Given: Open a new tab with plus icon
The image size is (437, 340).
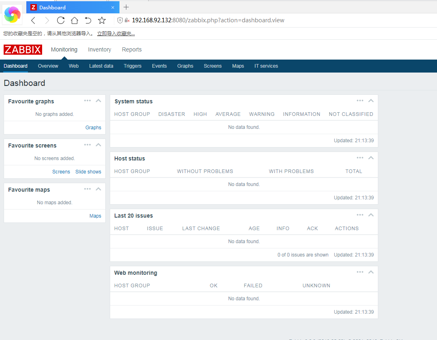Looking at the screenshot, I should click(126, 7).
